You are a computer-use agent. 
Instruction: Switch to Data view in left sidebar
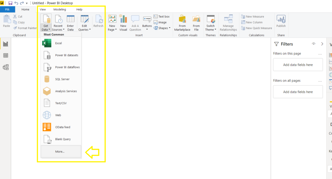click(x=6, y=55)
